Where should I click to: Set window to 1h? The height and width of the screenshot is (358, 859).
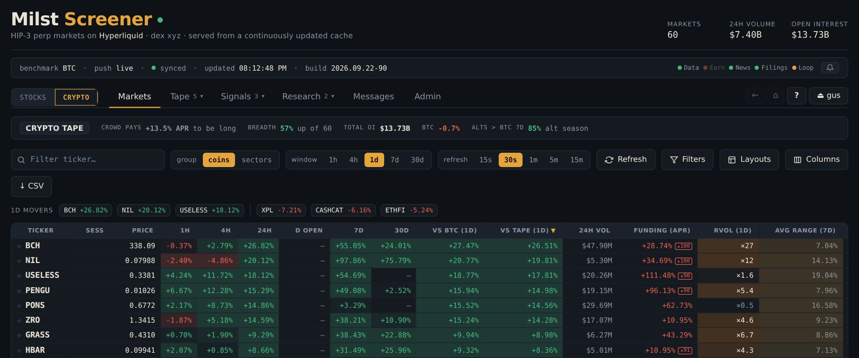[x=333, y=160]
